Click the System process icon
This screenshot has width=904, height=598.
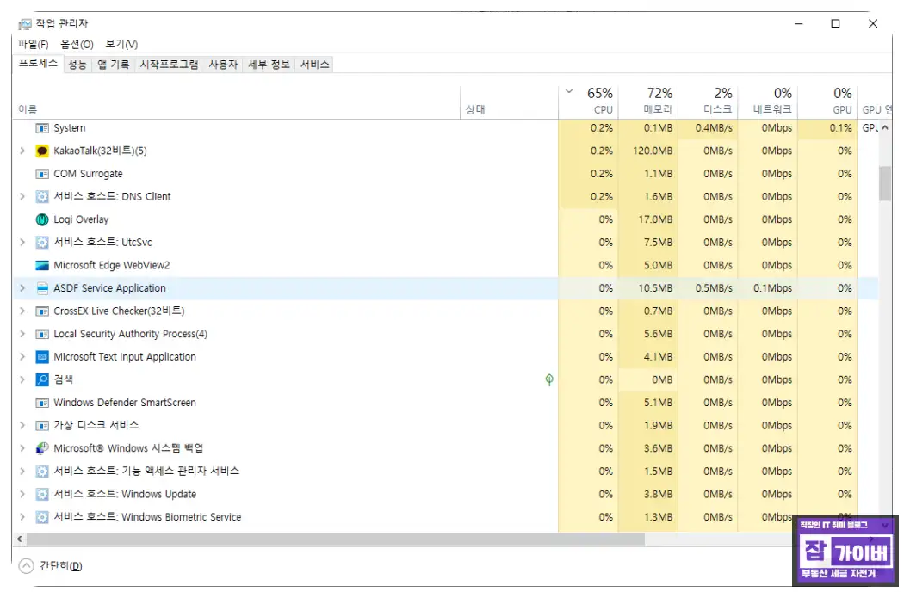coord(42,128)
